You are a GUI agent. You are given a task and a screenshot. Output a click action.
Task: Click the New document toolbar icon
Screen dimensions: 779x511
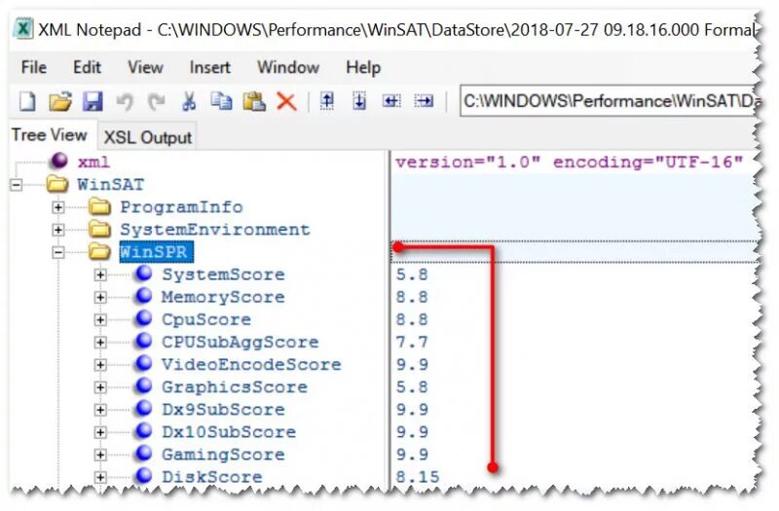(27, 102)
